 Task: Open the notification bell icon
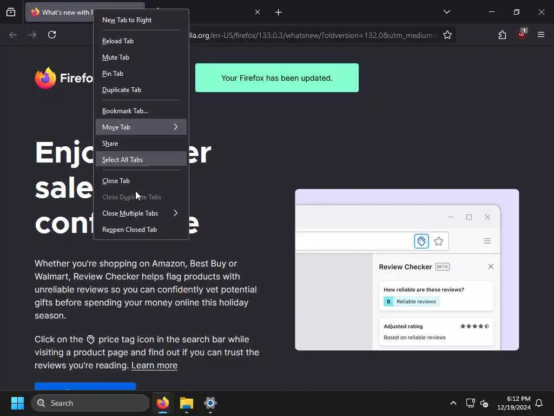click(539, 403)
